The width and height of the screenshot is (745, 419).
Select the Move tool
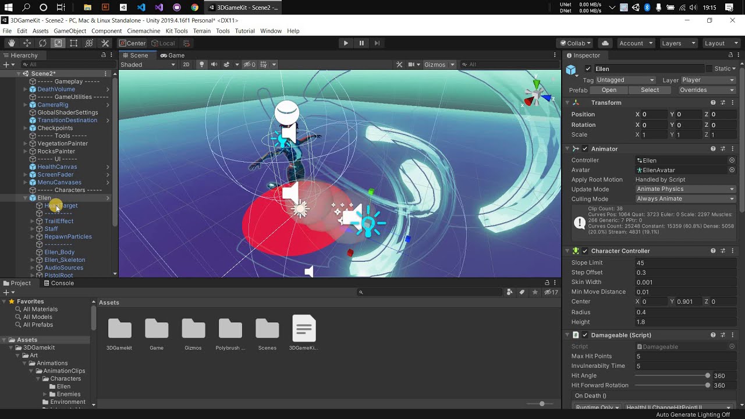click(27, 43)
